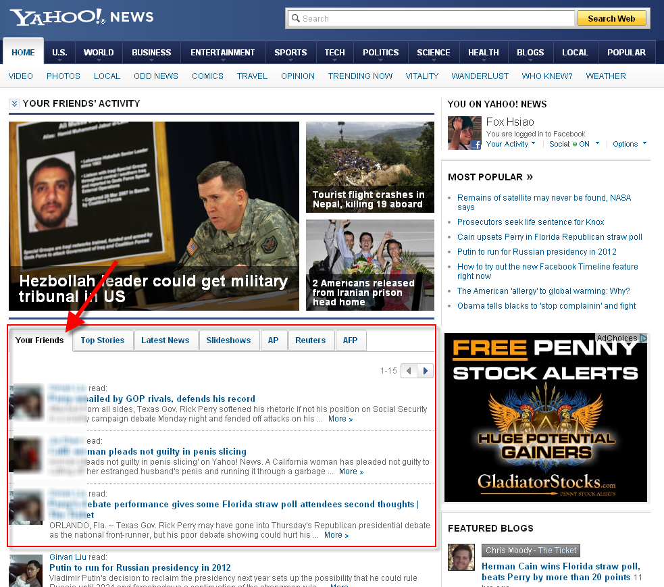Viewport: 664px width, 587px height.
Task: Read Putin presidency story in Most Popular
Action: (537, 251)
